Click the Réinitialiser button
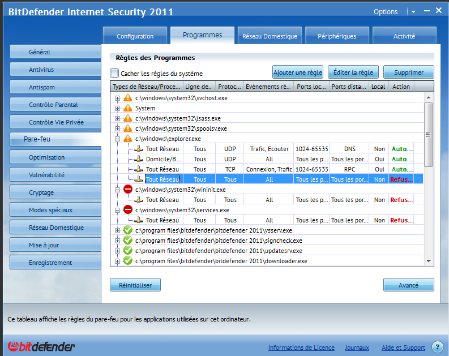This screenshot has height=356, width=449. [x=135, y=285]
